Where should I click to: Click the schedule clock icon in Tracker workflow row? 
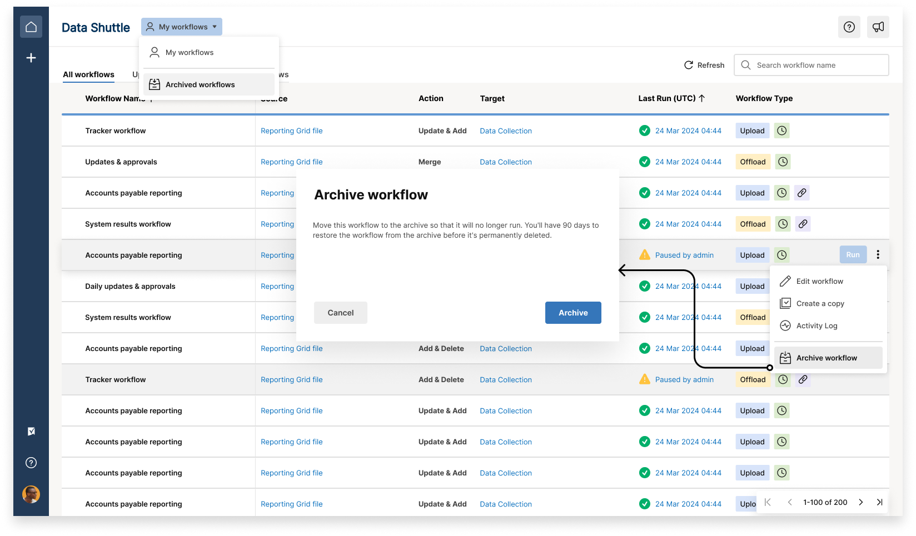click(x=781, y=131)
